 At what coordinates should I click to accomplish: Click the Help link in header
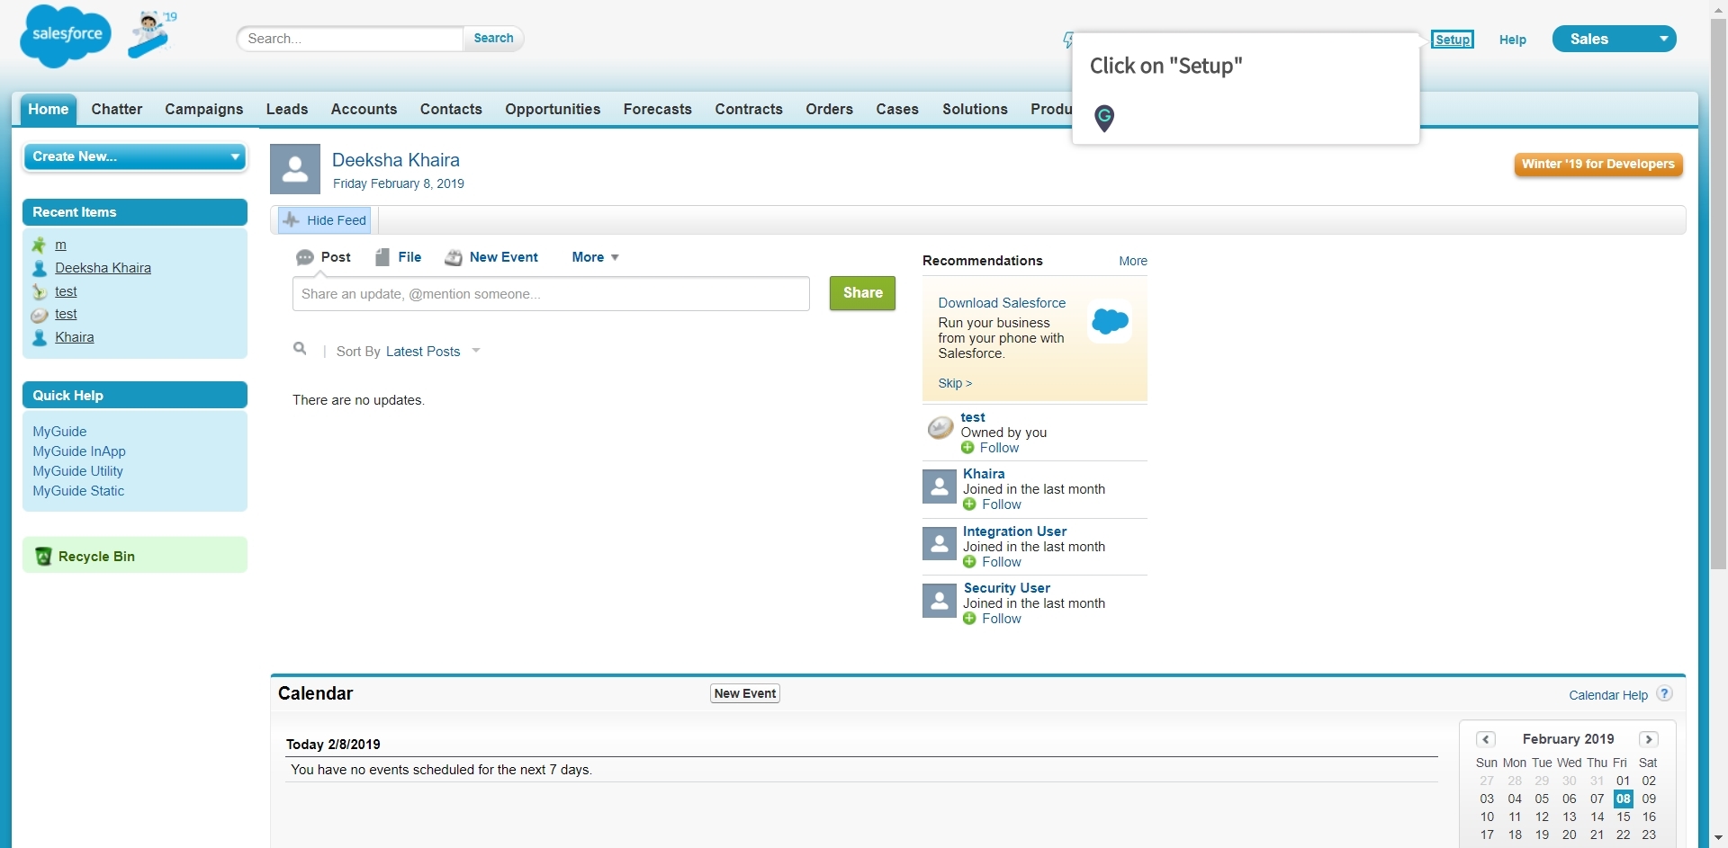pos(1513,40)
